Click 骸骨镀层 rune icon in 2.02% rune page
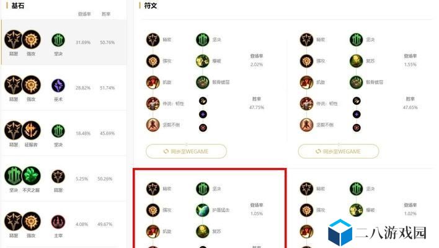 pos(202,82)
